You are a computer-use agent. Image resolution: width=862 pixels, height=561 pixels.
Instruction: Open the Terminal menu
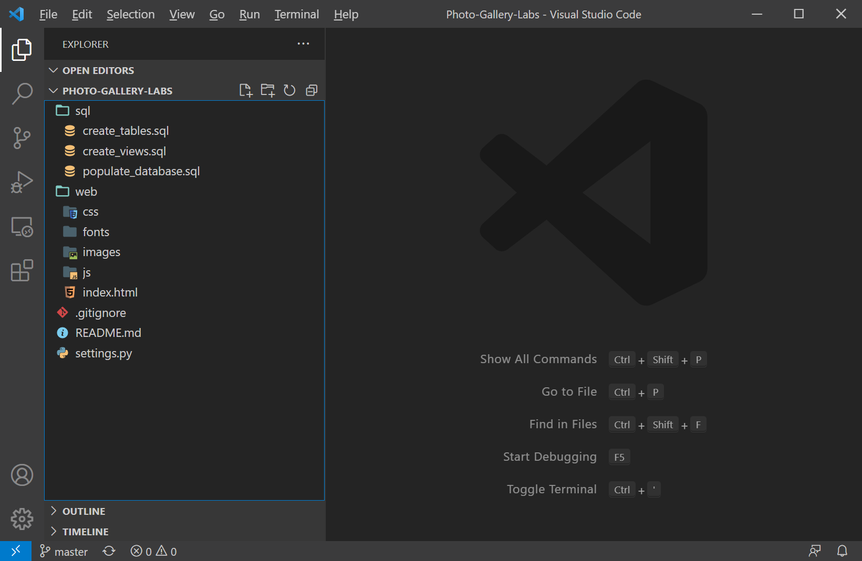click(x=296, y=14)
